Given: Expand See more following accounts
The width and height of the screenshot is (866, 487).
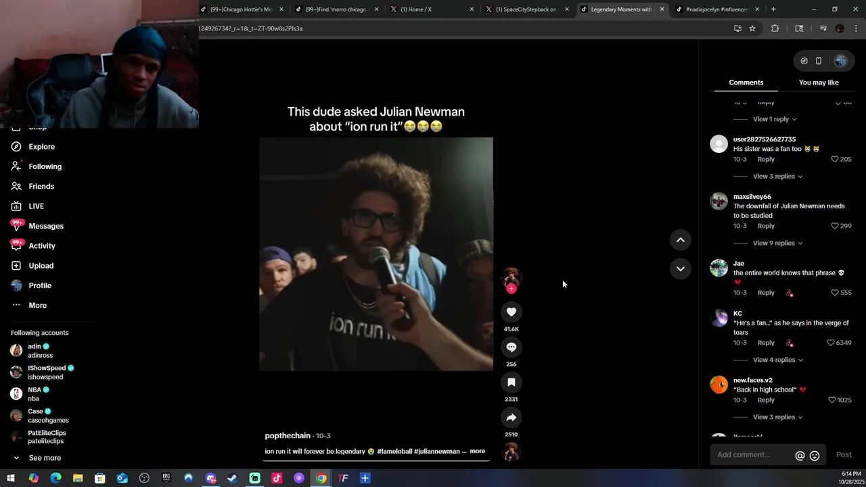Looking at the screenshot, I should coord(45,458).
